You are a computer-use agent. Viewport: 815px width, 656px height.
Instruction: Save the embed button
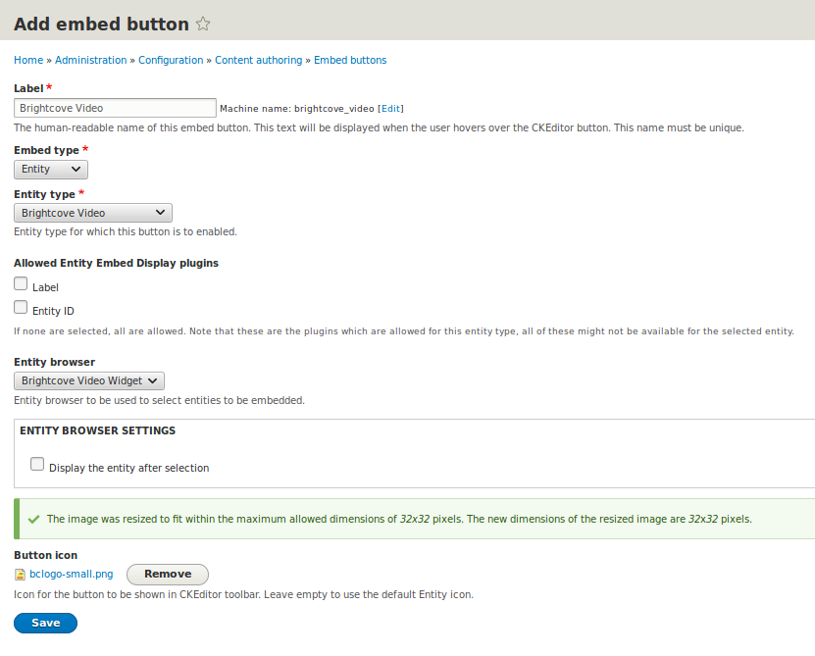(46, 623)
